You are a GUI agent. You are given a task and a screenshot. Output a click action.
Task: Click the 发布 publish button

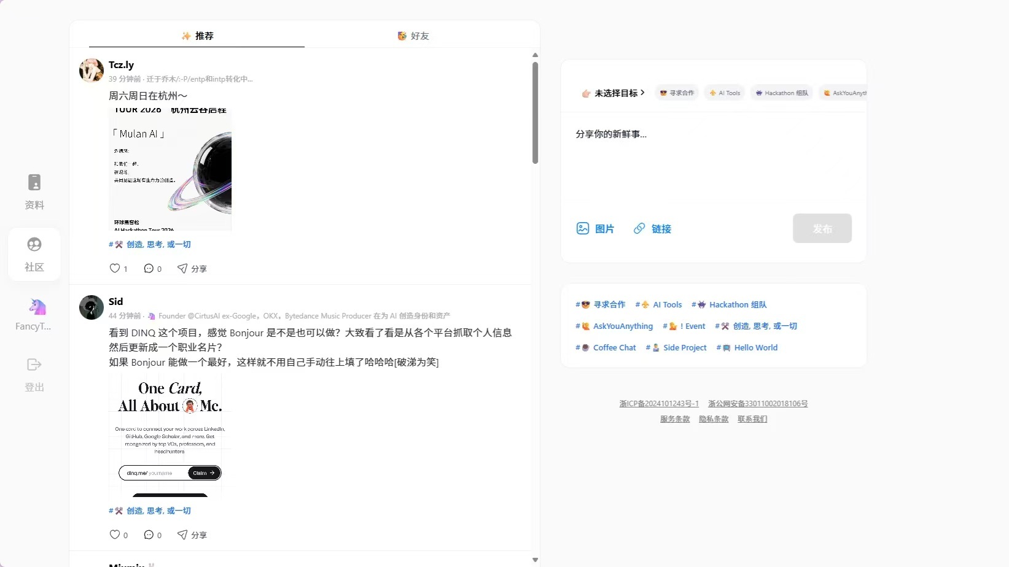(822, 228)
